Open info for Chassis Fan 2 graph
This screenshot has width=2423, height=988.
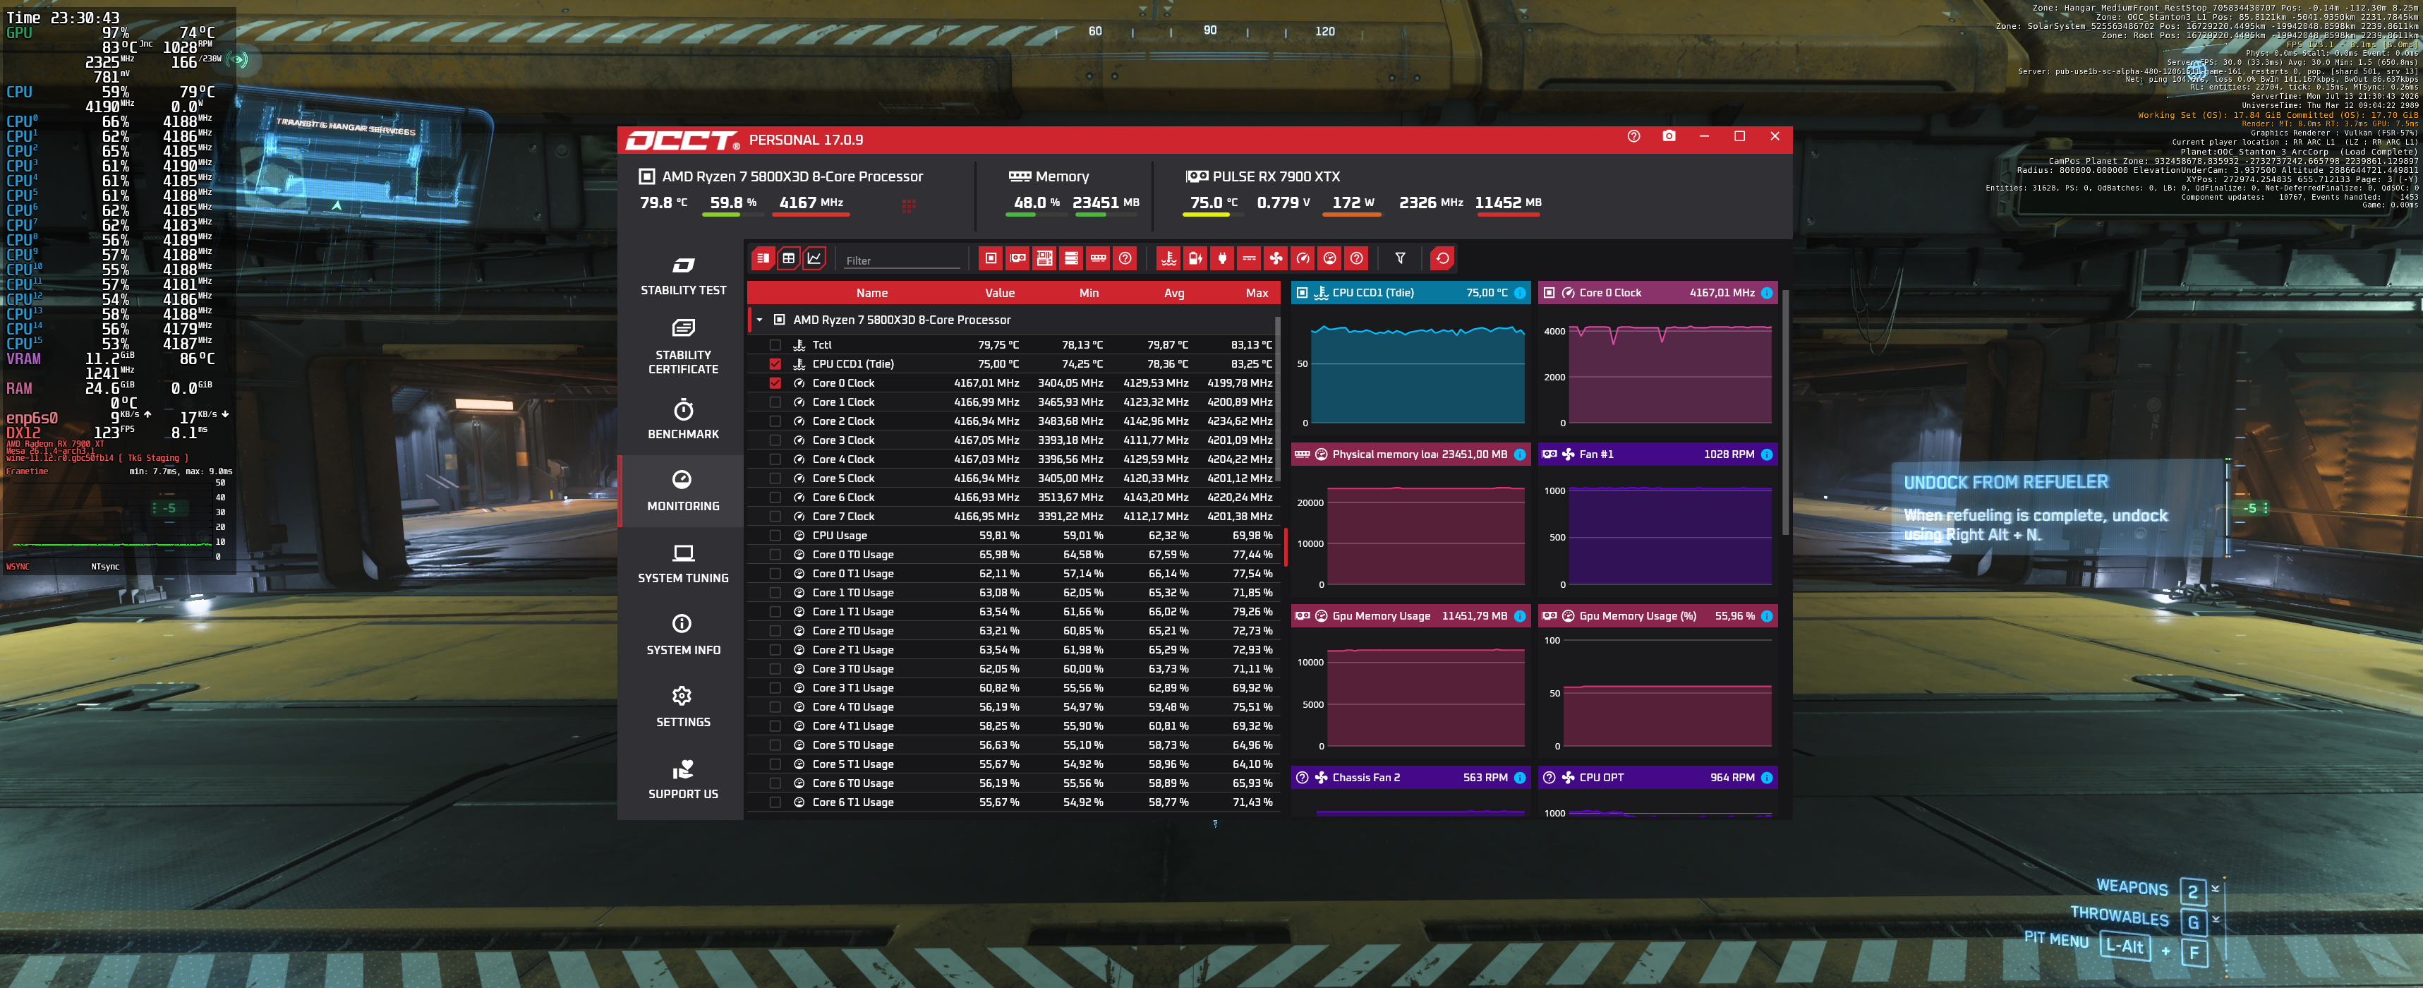tap(1520, 777)
